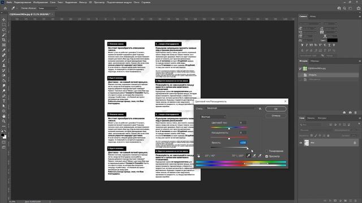Open Символ panel flyout menu
This screenshot has height=203, width=362.
(360, 16)
